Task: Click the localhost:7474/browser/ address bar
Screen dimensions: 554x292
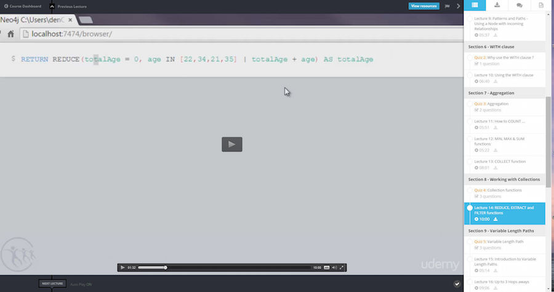Action: 242,34
